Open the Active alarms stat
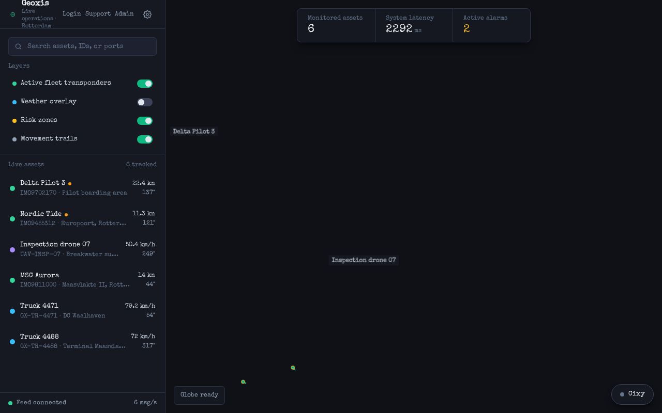The image size is (662, 413). tap(491, 25)
